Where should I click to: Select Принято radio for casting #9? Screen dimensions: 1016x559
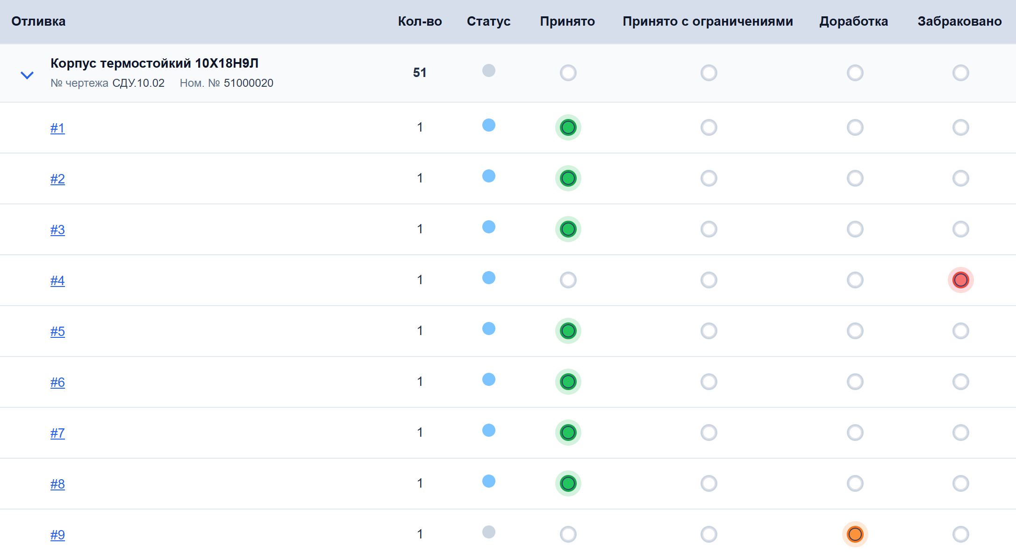pyautogui.click(x=568, y=534)
